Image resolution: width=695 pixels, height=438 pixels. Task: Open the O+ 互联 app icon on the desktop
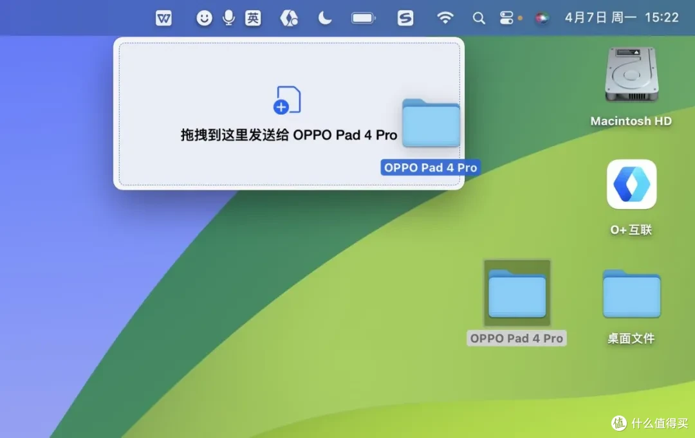(632, 184)
